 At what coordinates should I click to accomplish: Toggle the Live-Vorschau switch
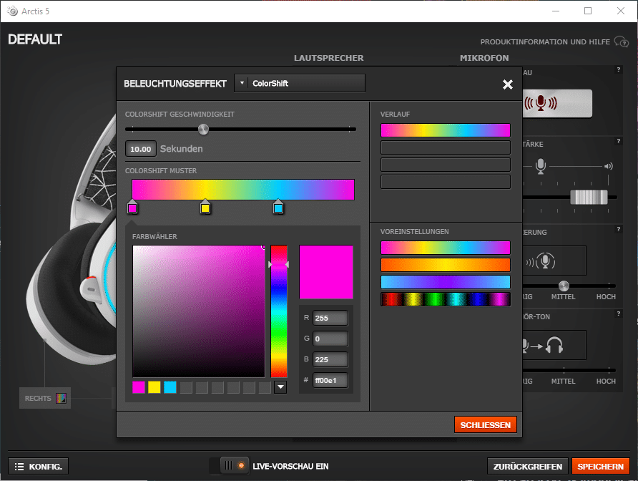point(230,466)
